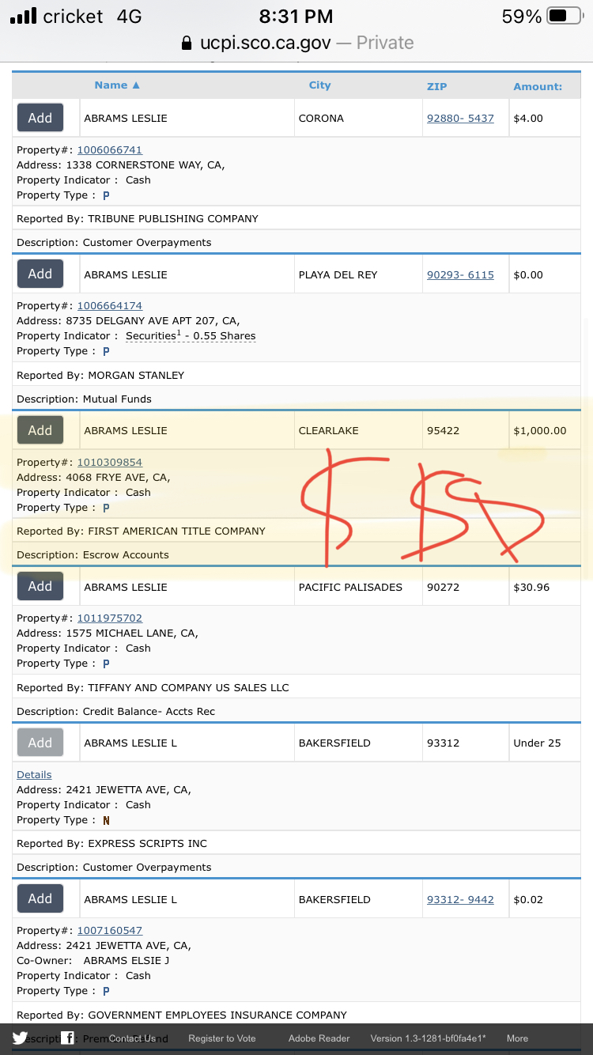Screen dimensions: 593x1055
Task: Tap Reported By Tiffany and Company US Sales
Action: coord(153,687)
